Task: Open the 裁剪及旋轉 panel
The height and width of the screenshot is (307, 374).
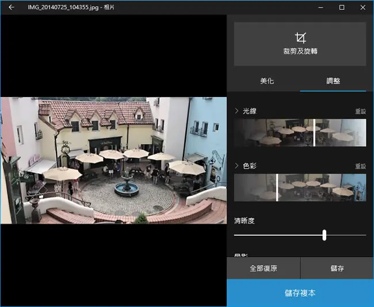Action: (x=300, y=44)
